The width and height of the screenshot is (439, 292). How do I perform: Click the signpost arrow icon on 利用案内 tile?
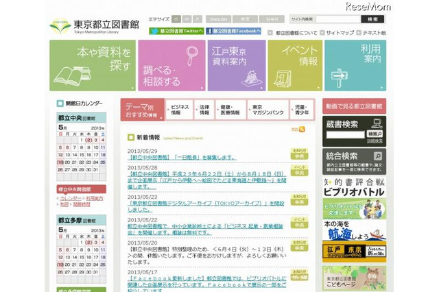coord(339,77)
